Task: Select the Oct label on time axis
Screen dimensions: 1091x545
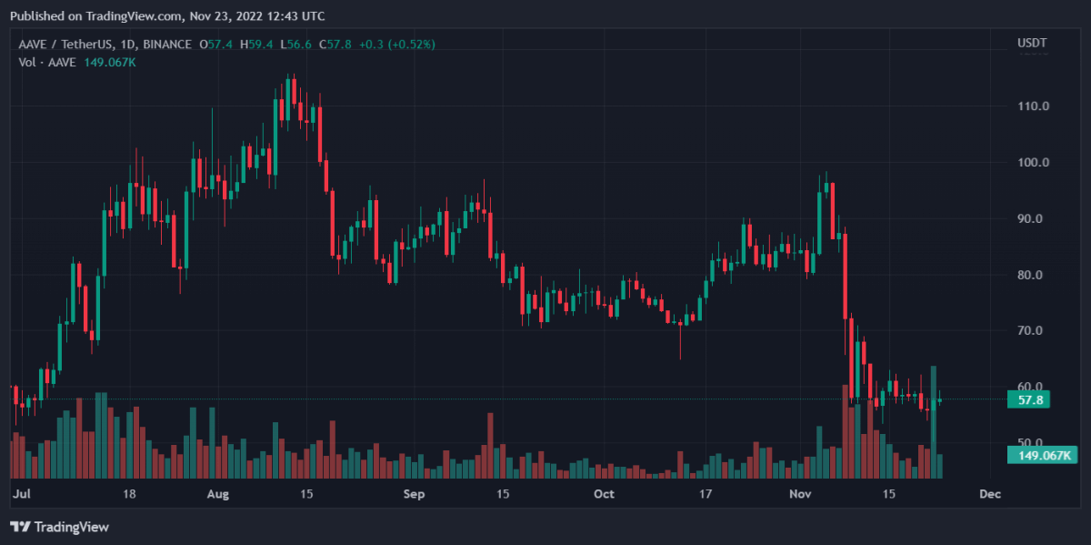Action: point(604,494)
